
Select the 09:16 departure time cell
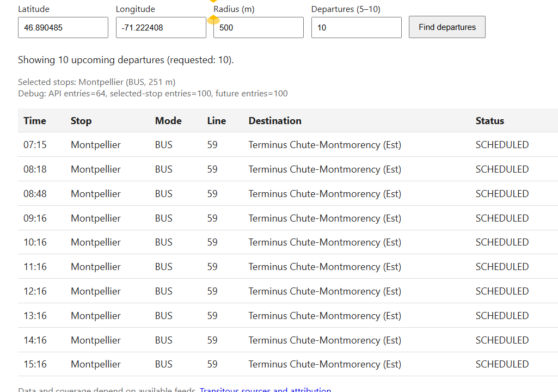tap(35, 218)
